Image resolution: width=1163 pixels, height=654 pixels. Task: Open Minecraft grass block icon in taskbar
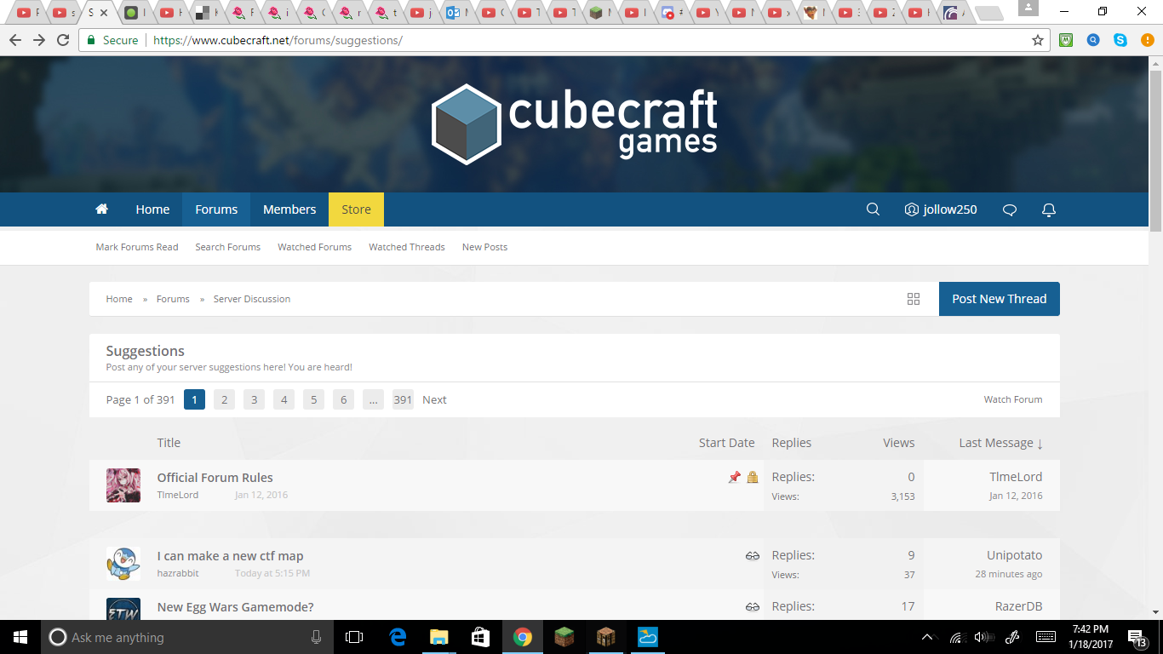point(564,637)
